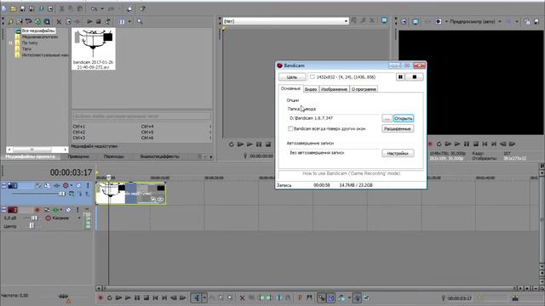Screen dimensions: 545x306
Task: Click 'Настройки' button for auto-complete recording
Action: [398, 153]
